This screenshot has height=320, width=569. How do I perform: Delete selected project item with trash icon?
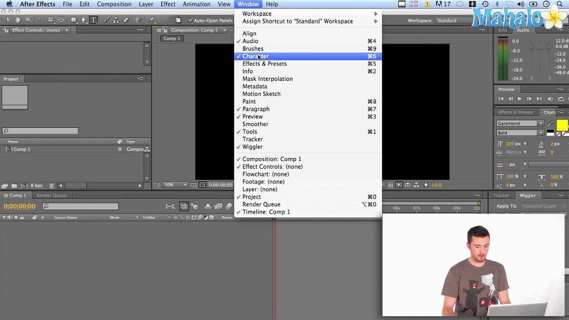(52, 185)
